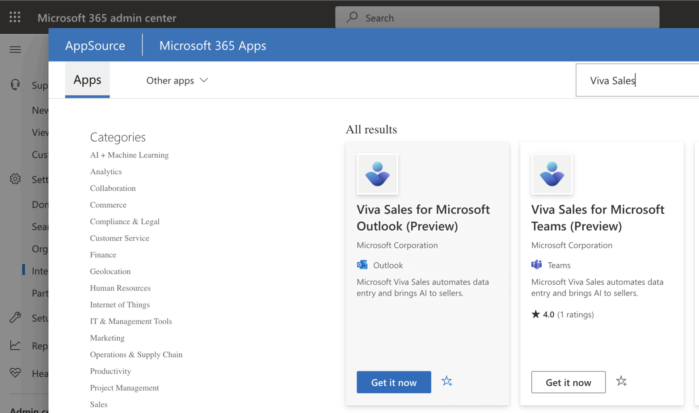Click the Viva Sales for Outlook app logo
This screenshot has height=413, width=699.
378,174
